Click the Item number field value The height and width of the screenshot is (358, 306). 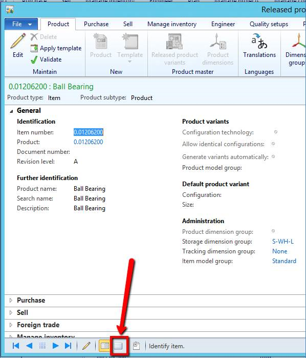[x=89, y=132]
